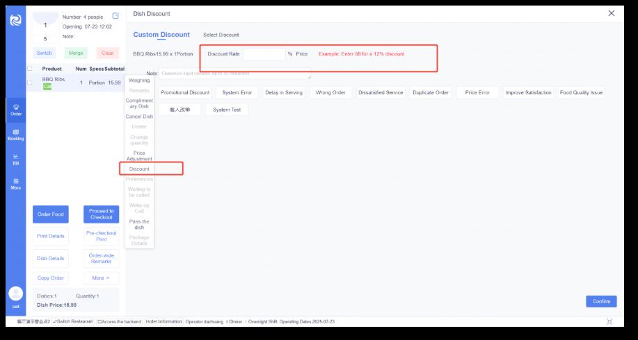Viewport: 638px width, 340px height.
Task: Click the edit icon next to the people count
Action: click(115, 16)
